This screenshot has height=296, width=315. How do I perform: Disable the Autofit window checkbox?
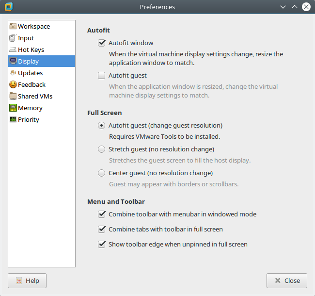[x=102, y=43]
